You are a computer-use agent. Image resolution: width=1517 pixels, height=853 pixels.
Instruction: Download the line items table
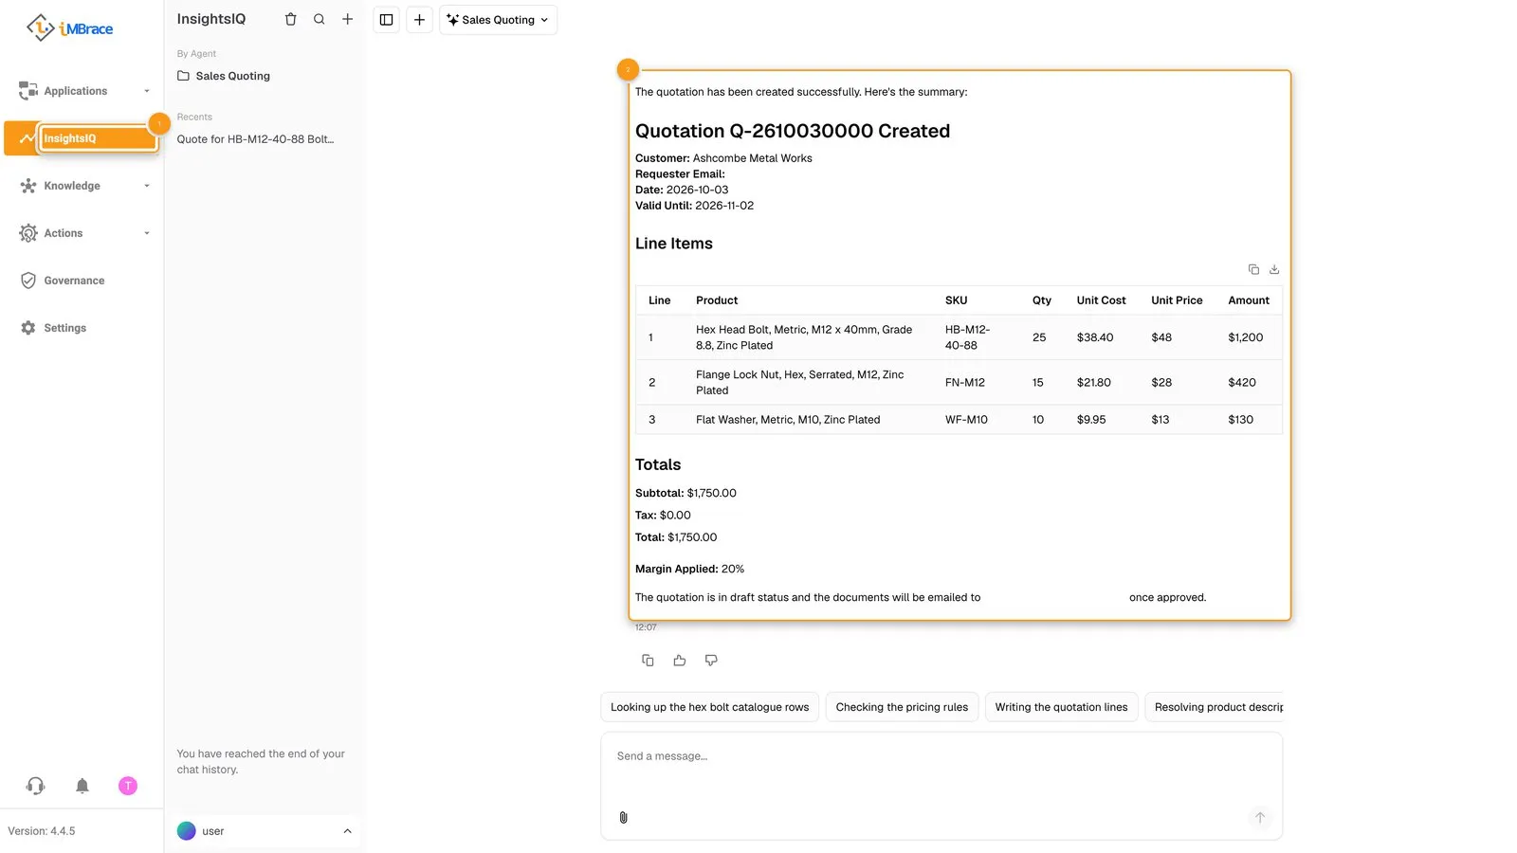click(1274, 269)
